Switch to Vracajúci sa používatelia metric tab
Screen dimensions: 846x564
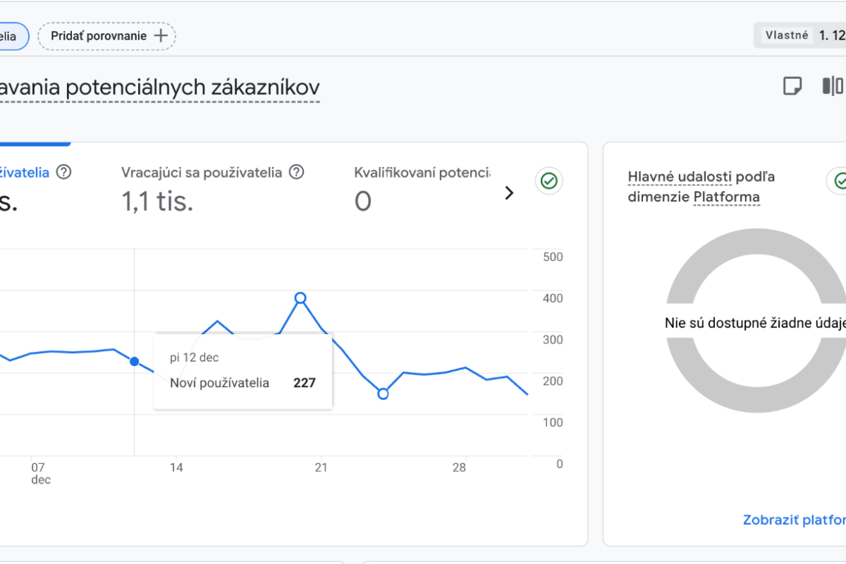[x=202, y=187]
